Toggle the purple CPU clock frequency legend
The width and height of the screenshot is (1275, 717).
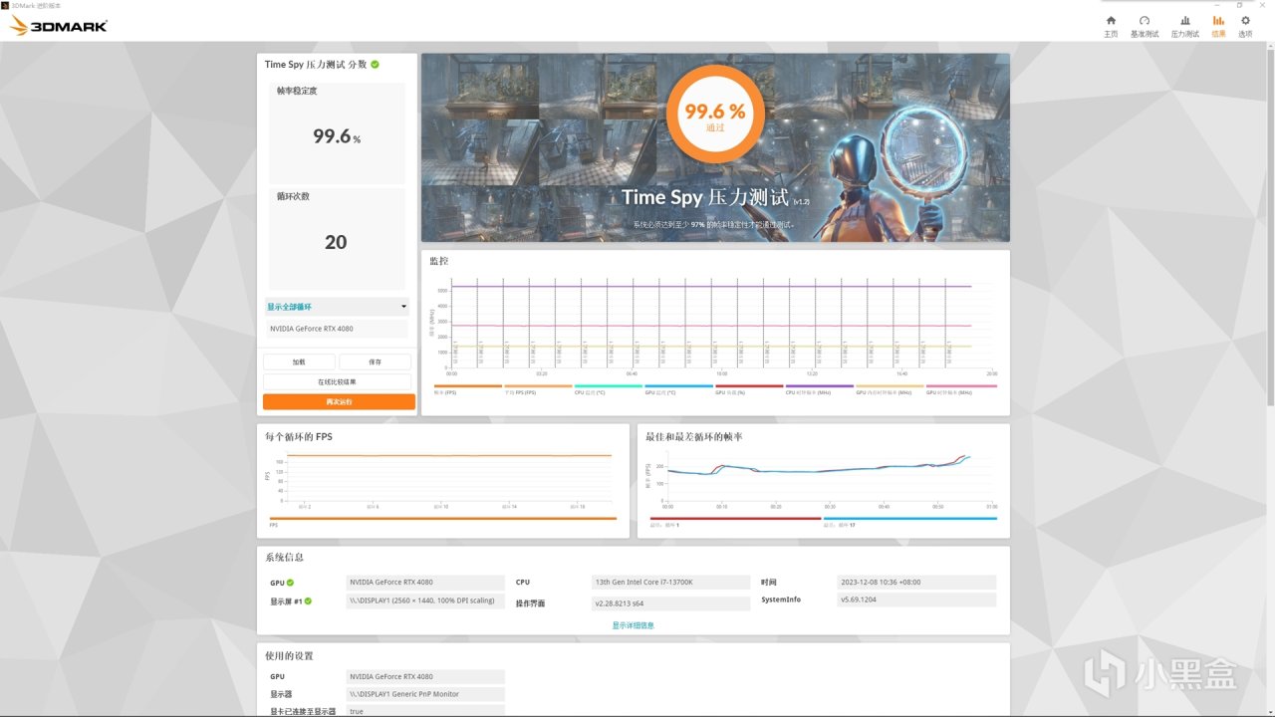click(820, 386)
